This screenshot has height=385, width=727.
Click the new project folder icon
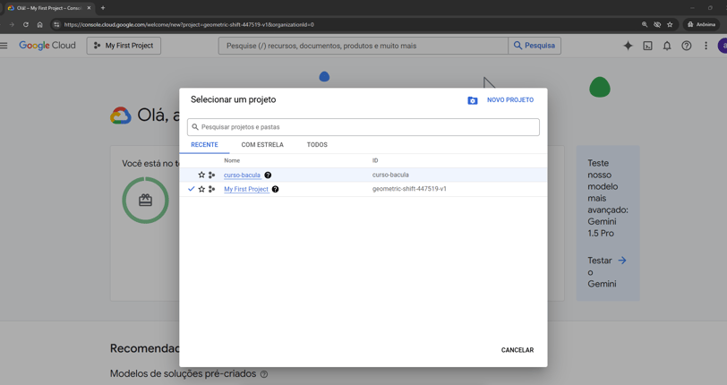click(473, 100)
